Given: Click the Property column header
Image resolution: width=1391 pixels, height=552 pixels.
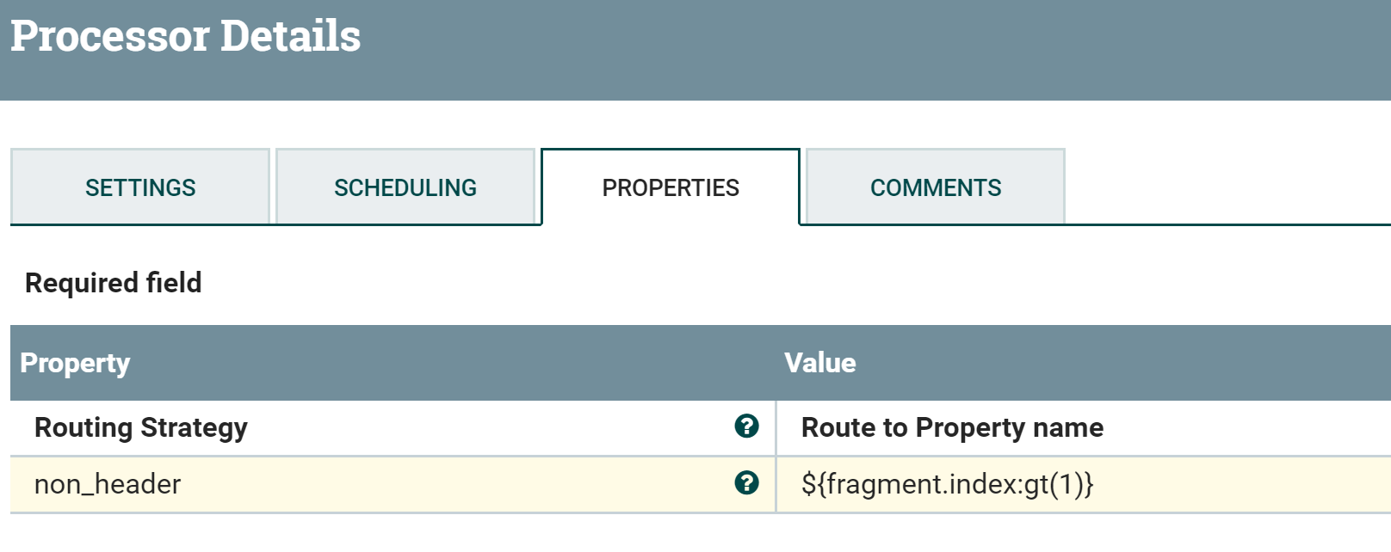Looking at the screenshot, I should point(75,363).
